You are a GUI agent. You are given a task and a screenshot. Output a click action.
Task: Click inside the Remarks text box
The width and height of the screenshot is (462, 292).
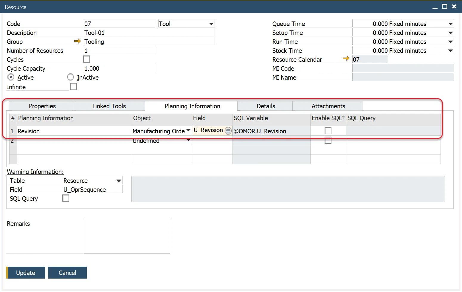[x=127, y=236]
